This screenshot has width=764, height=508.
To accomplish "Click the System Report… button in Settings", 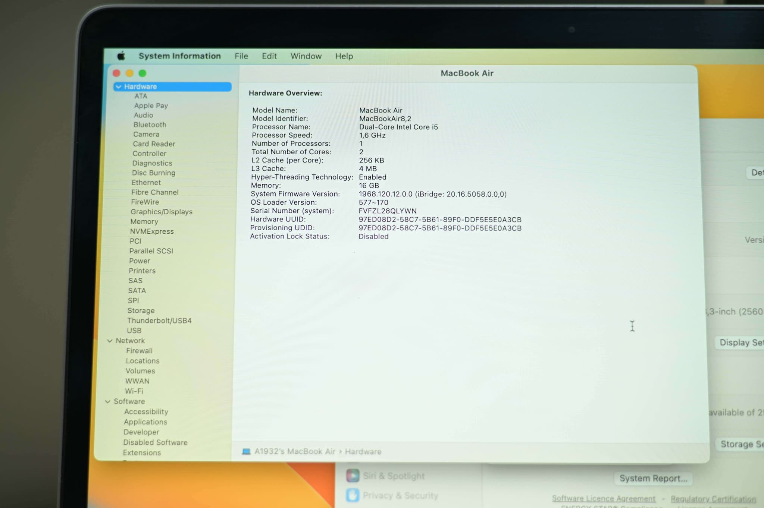I will point(653,479).
